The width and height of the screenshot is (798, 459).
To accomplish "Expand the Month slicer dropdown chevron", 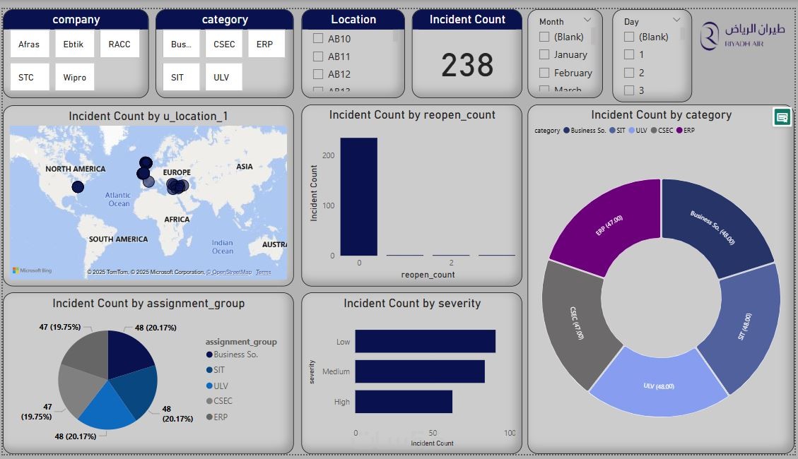I will coord(587,20).
